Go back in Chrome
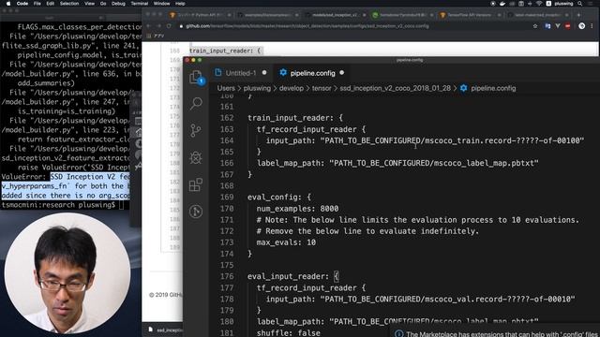This screenshot has height=337, width=600. (149, 26)
